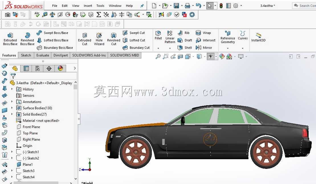The width and height of the screenshot is (316, 184).
Task: Select the Rib tool
Action: coord(184,33)
